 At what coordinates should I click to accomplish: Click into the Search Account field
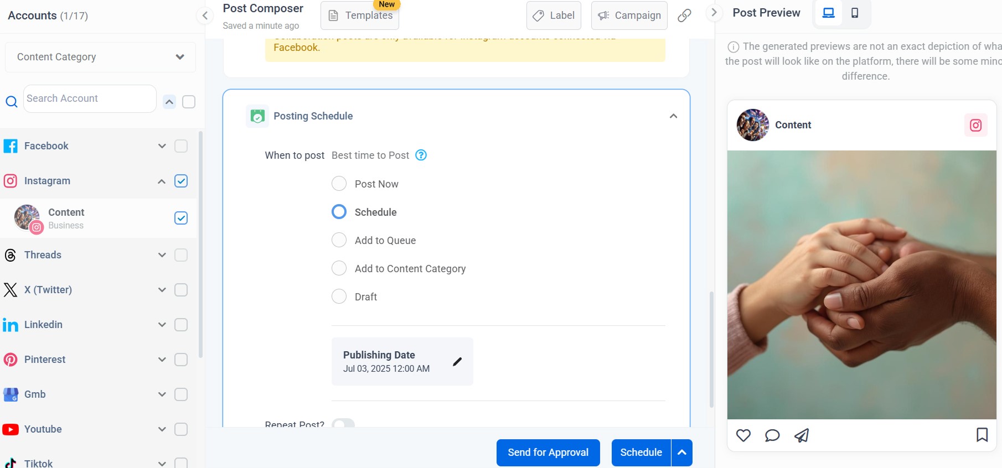[x=90, y=98]
